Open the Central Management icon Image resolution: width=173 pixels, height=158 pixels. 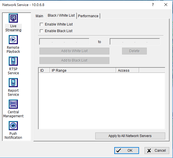pyautogui.click(x=13, y=104)
